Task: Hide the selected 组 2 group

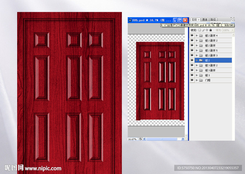Action: click(x=192, y=60)
